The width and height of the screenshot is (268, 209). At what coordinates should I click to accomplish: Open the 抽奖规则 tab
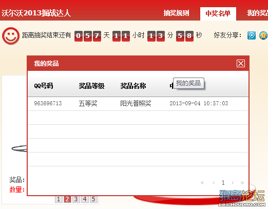(176, 13)
